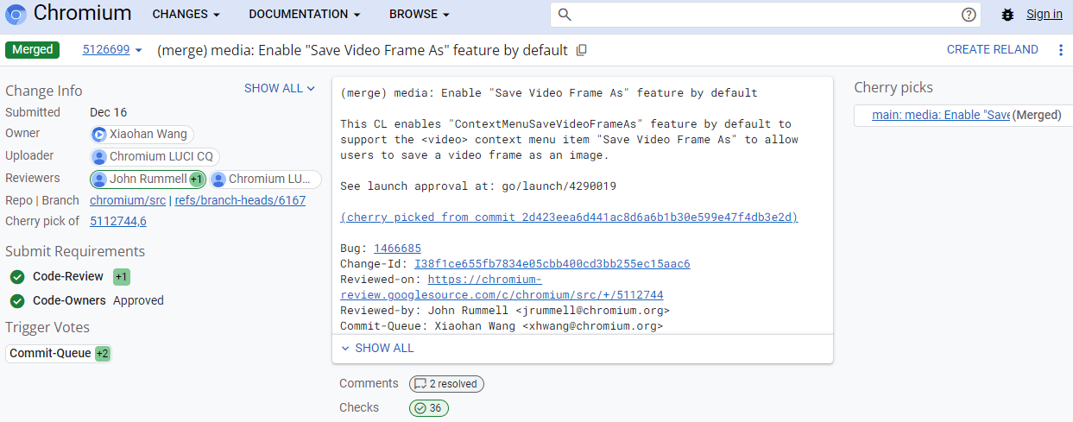Image resolution: width=1073 pixels, height=422 pixels.
Task: Click the 36 checks chip
Action: pyautogui.click(x=428, y=408)
